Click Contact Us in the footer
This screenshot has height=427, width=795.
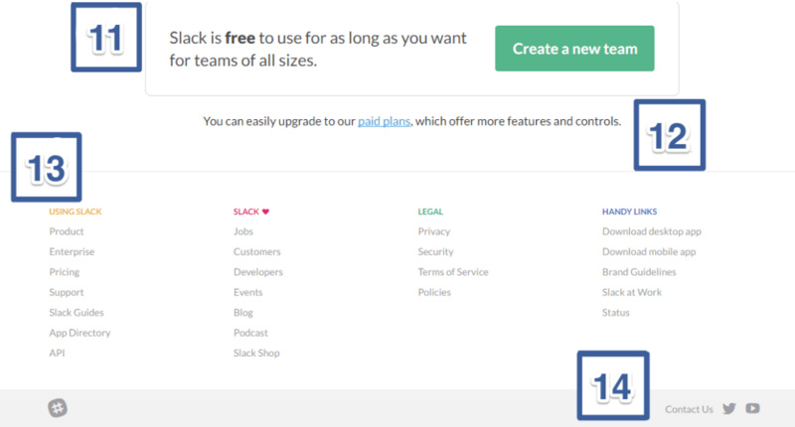tap(689, 409)
